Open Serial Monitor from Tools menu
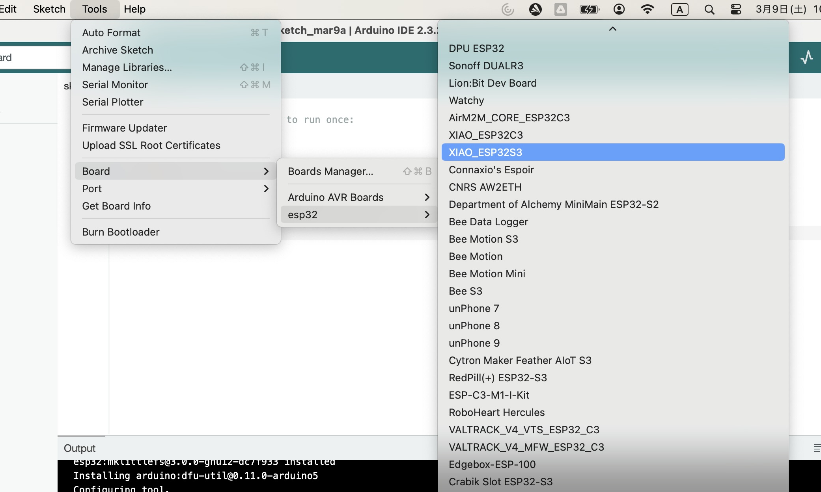The image size is (821, 492). click(175, 84)
